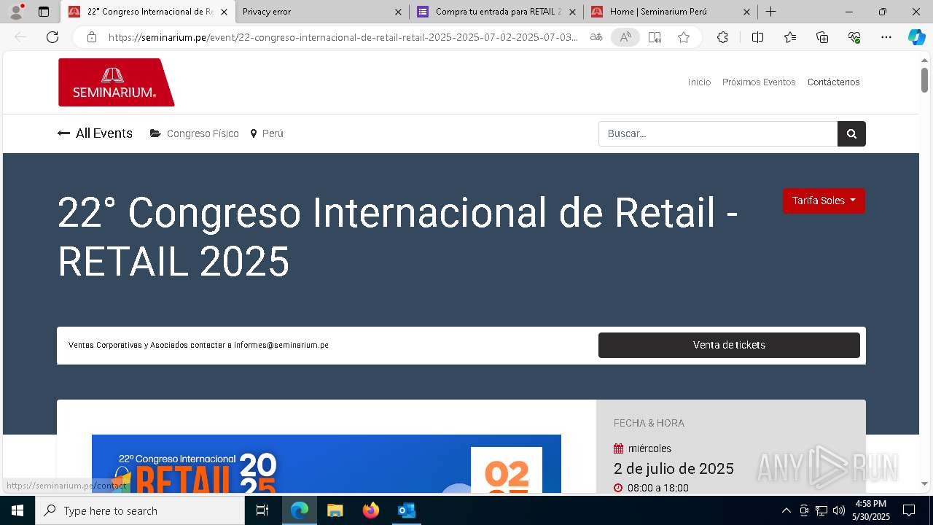Click the Windows taskbar search box
Image resolution: width=933 pixels, height=525 pixels.
[x=140, y=510]
